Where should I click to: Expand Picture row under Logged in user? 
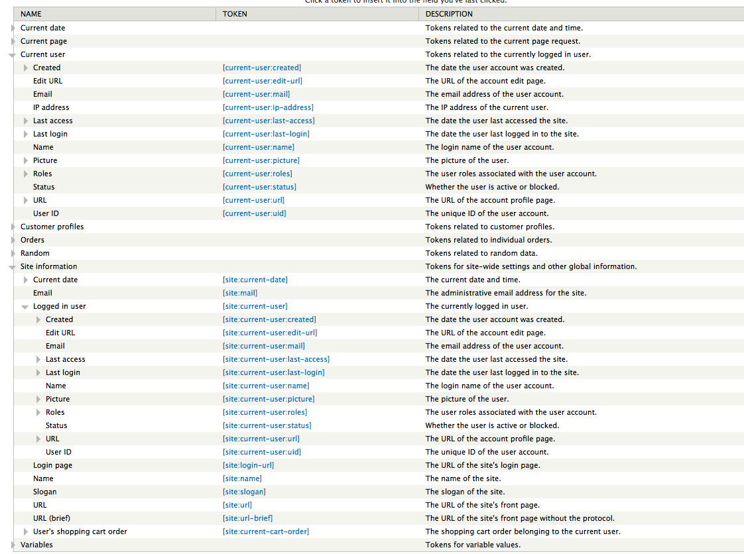point(38,400)
